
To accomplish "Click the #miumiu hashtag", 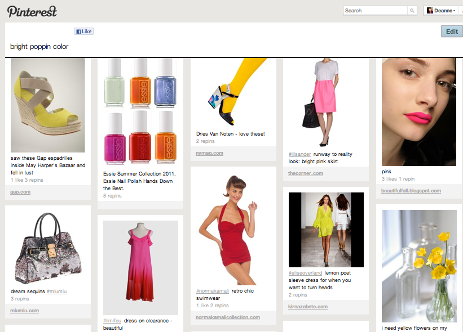I will (56, 291).
